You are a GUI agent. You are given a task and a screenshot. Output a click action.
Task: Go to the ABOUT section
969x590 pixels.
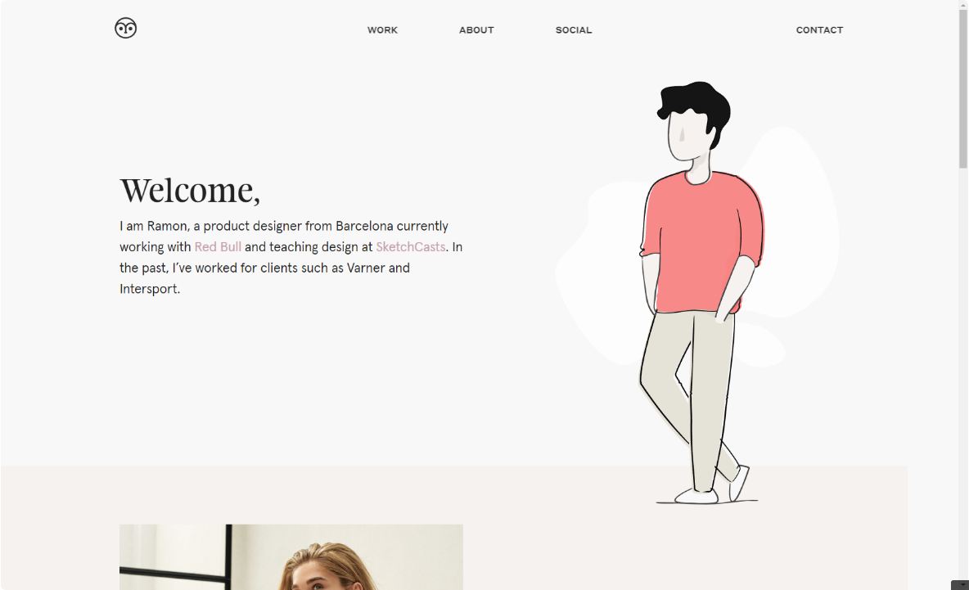pos(476,29)
